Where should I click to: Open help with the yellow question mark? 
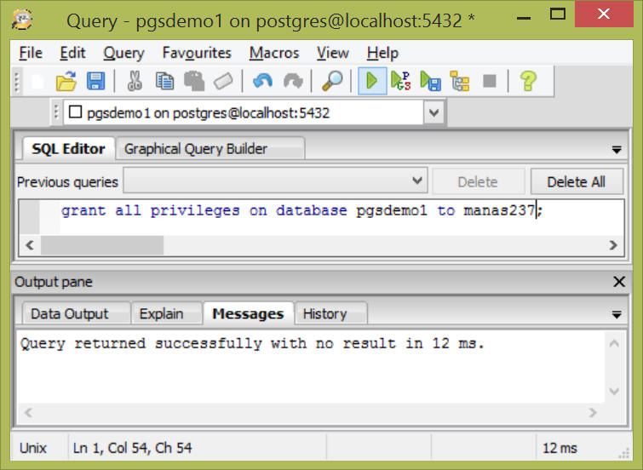point(528,81)
